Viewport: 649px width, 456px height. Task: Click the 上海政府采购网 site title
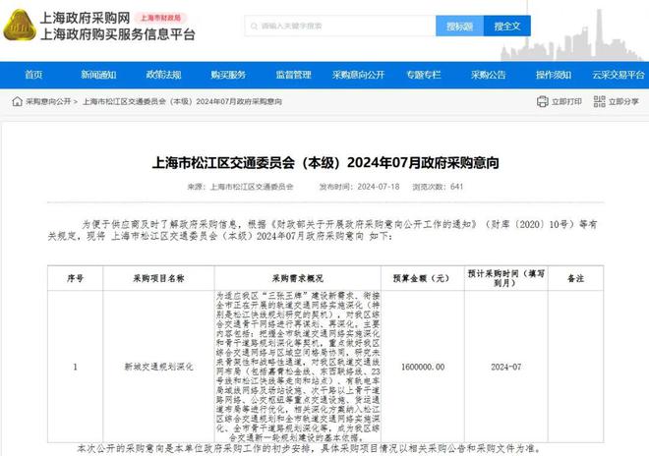coord(85,18)
